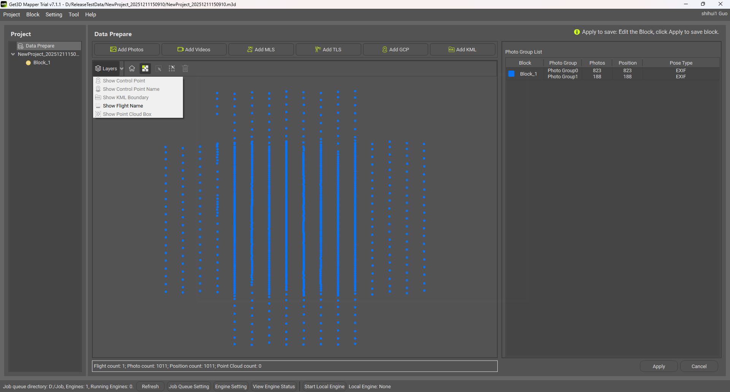This screenshot has width=730, height=392.
Task: Select Block_1 in the project tree
Action: [41, 63]
